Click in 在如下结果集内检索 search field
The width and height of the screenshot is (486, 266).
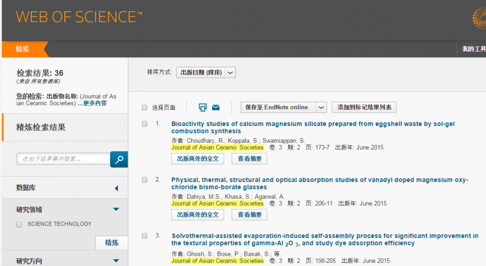(x=64, y=159)
